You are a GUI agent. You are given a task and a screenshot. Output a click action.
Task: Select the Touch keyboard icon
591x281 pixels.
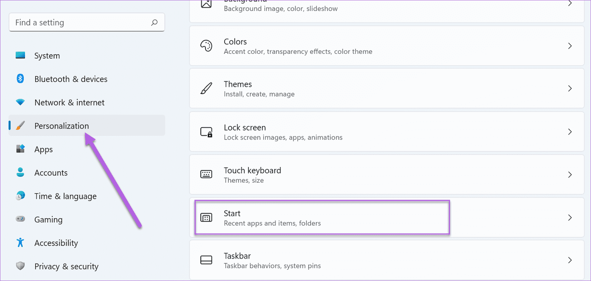pos(206,174)
